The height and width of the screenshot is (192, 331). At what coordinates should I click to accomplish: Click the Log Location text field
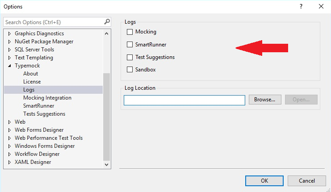pos(184,100)
